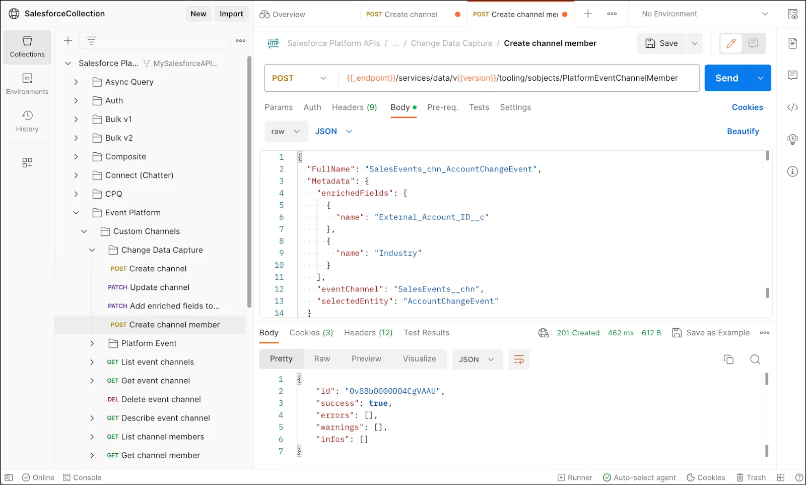Search within the response body
This screenshot has height=485, width=806.
(x=755, y=359)
